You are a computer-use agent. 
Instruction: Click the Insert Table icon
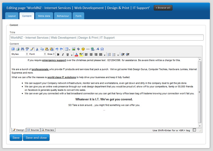point(67,49)
